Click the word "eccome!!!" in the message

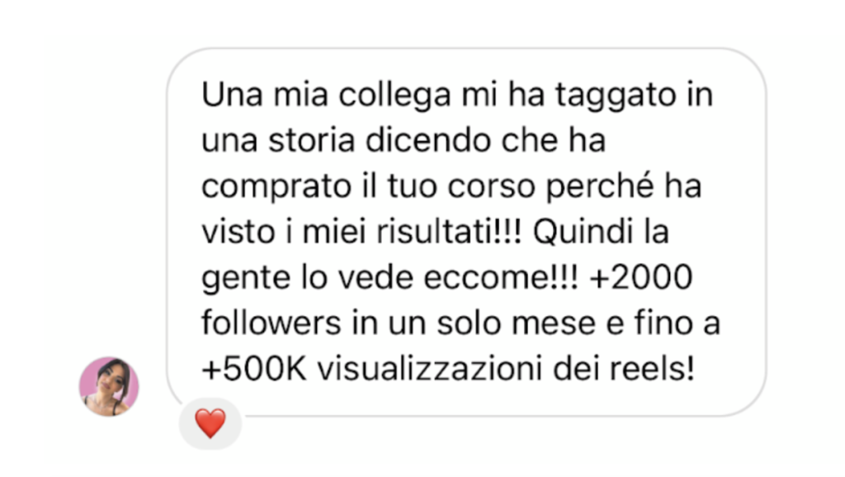click(501, 278)
